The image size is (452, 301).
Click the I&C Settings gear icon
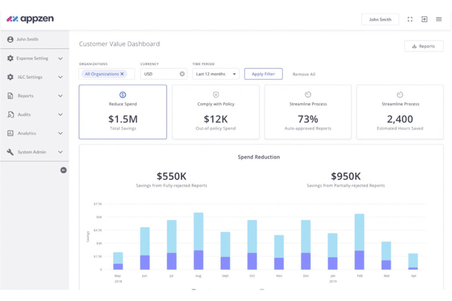(x=10, y=77)
